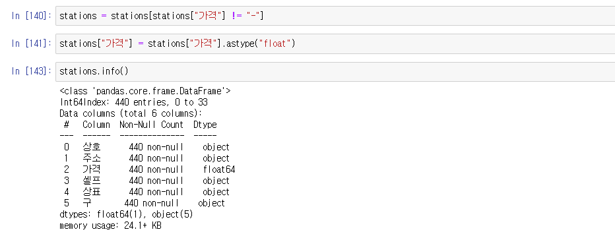615x240 pixels.
Task: Click the dtypes summary line
Action: point(126,214)
